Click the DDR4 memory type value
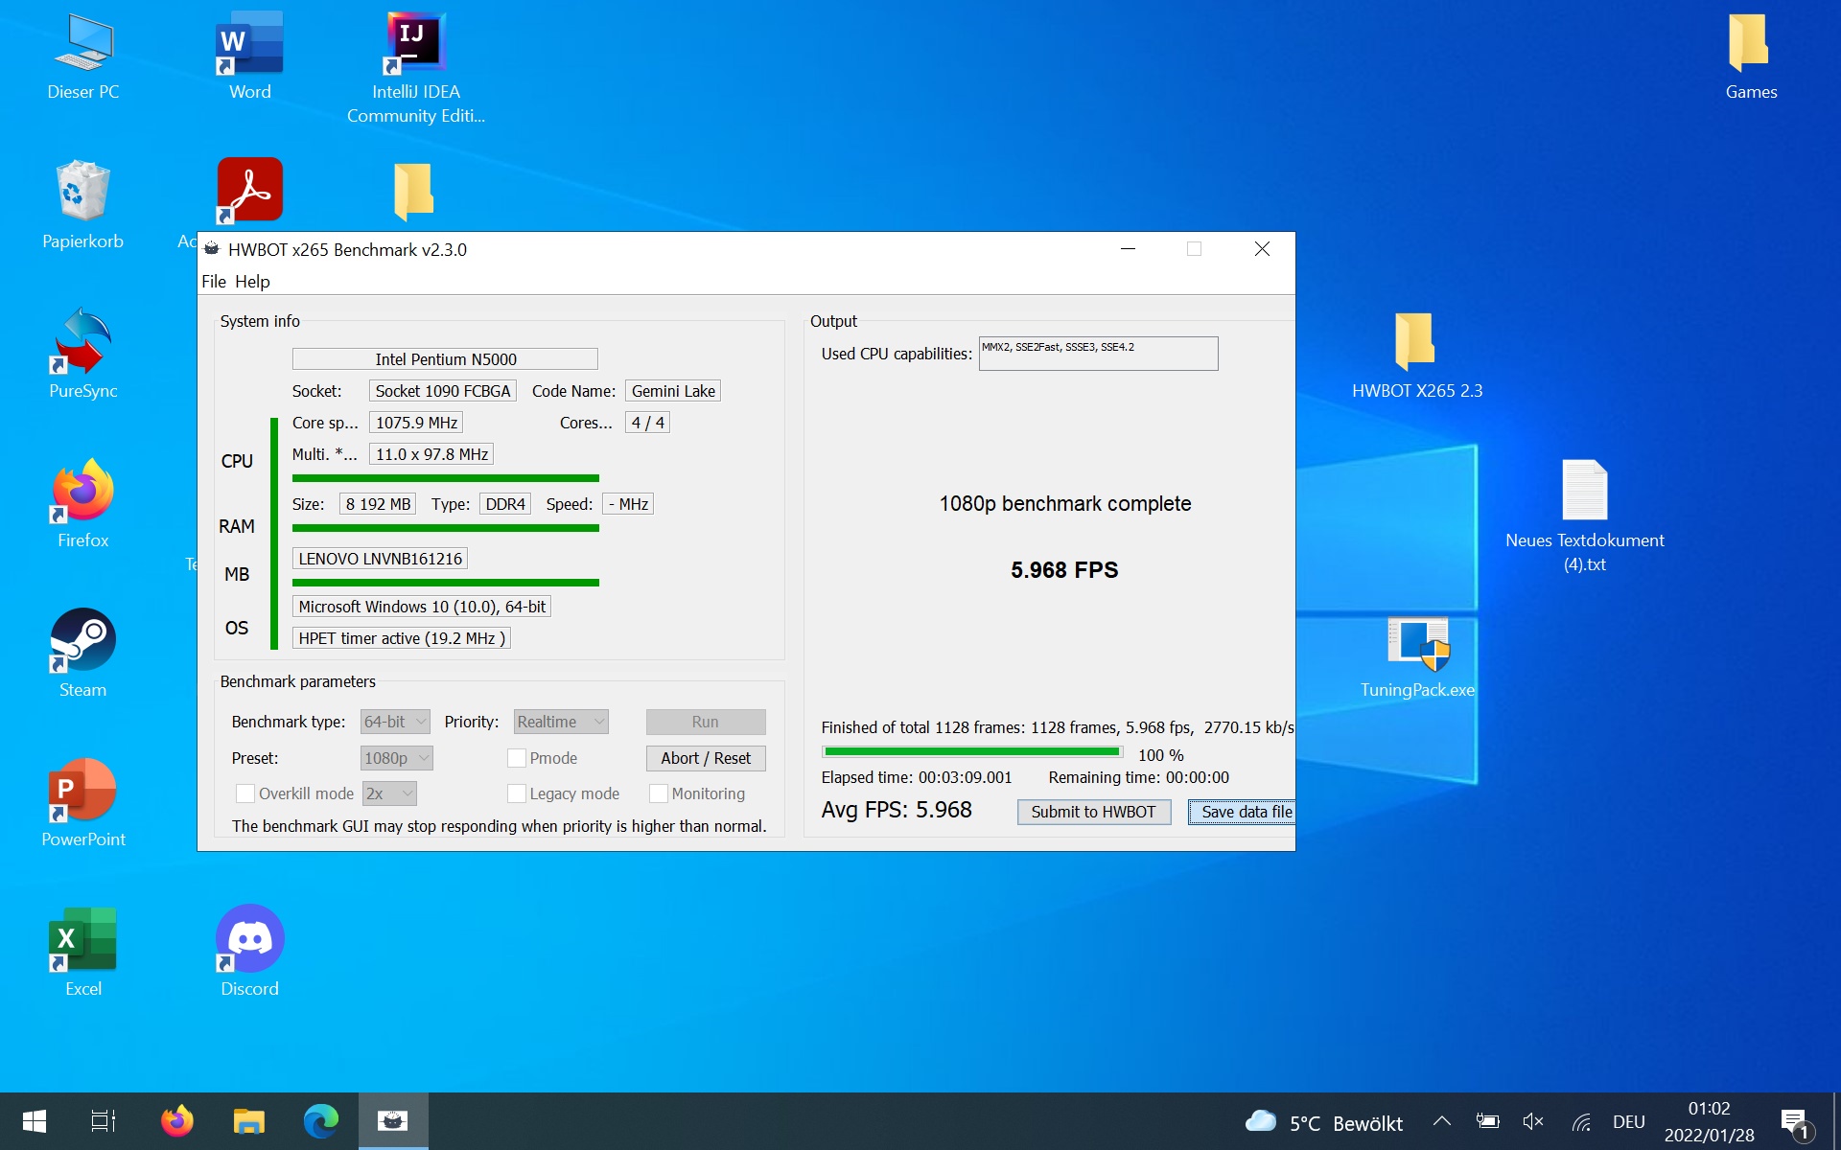 505,504
